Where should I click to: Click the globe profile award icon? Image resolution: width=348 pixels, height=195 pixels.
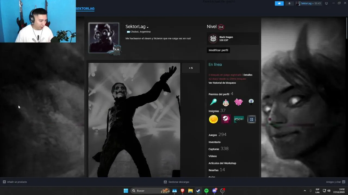(251, 102)
